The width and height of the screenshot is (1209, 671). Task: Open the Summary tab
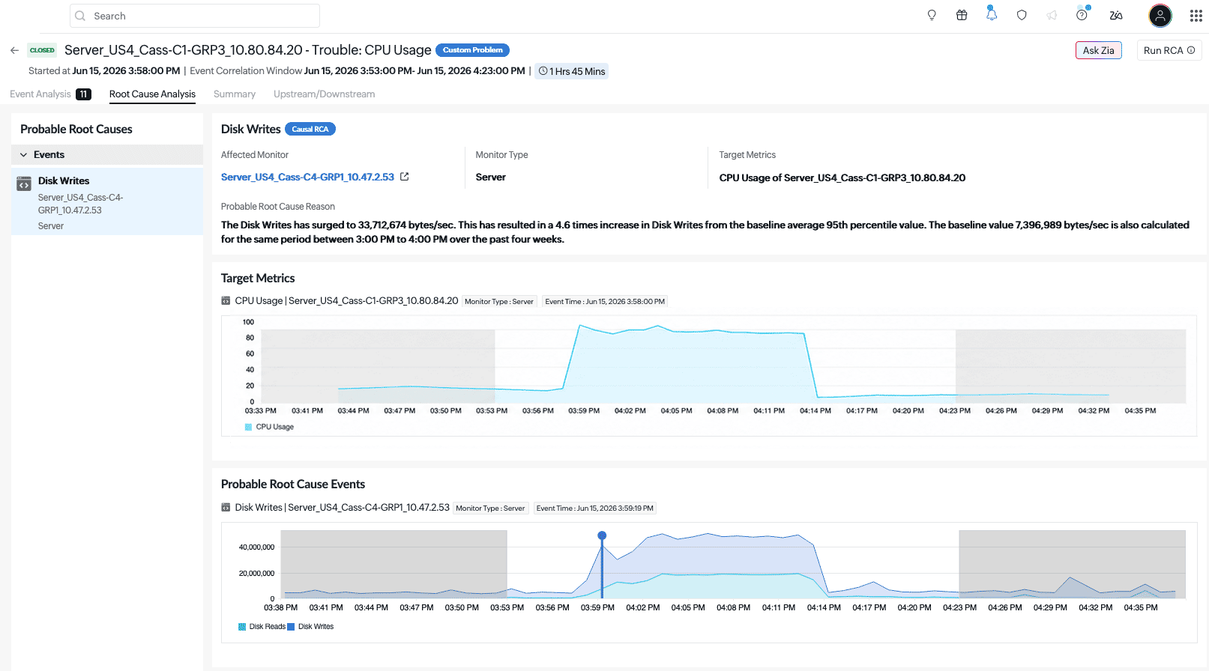pos(235,94)
